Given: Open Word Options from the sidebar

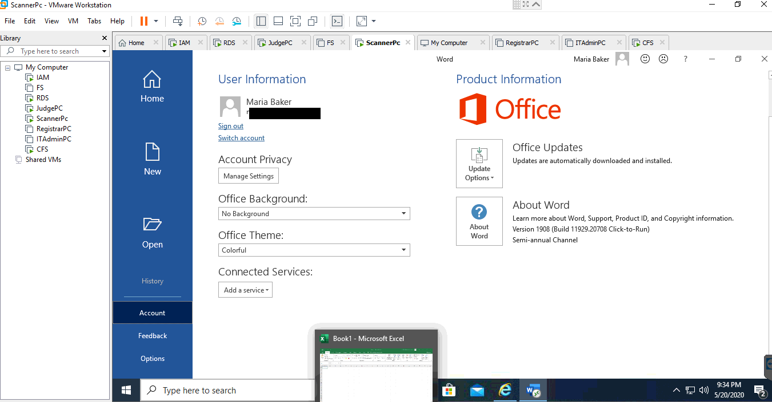Looking at the screenshot, I should pyautogui.click(x=153, y=359).
